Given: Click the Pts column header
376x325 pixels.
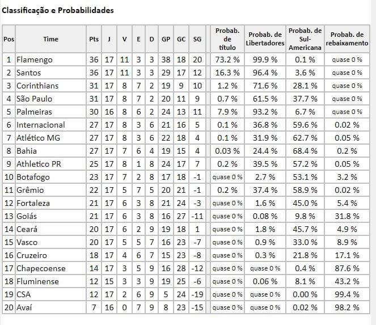Looking at the screenshot, I should (x=94, y=39).
